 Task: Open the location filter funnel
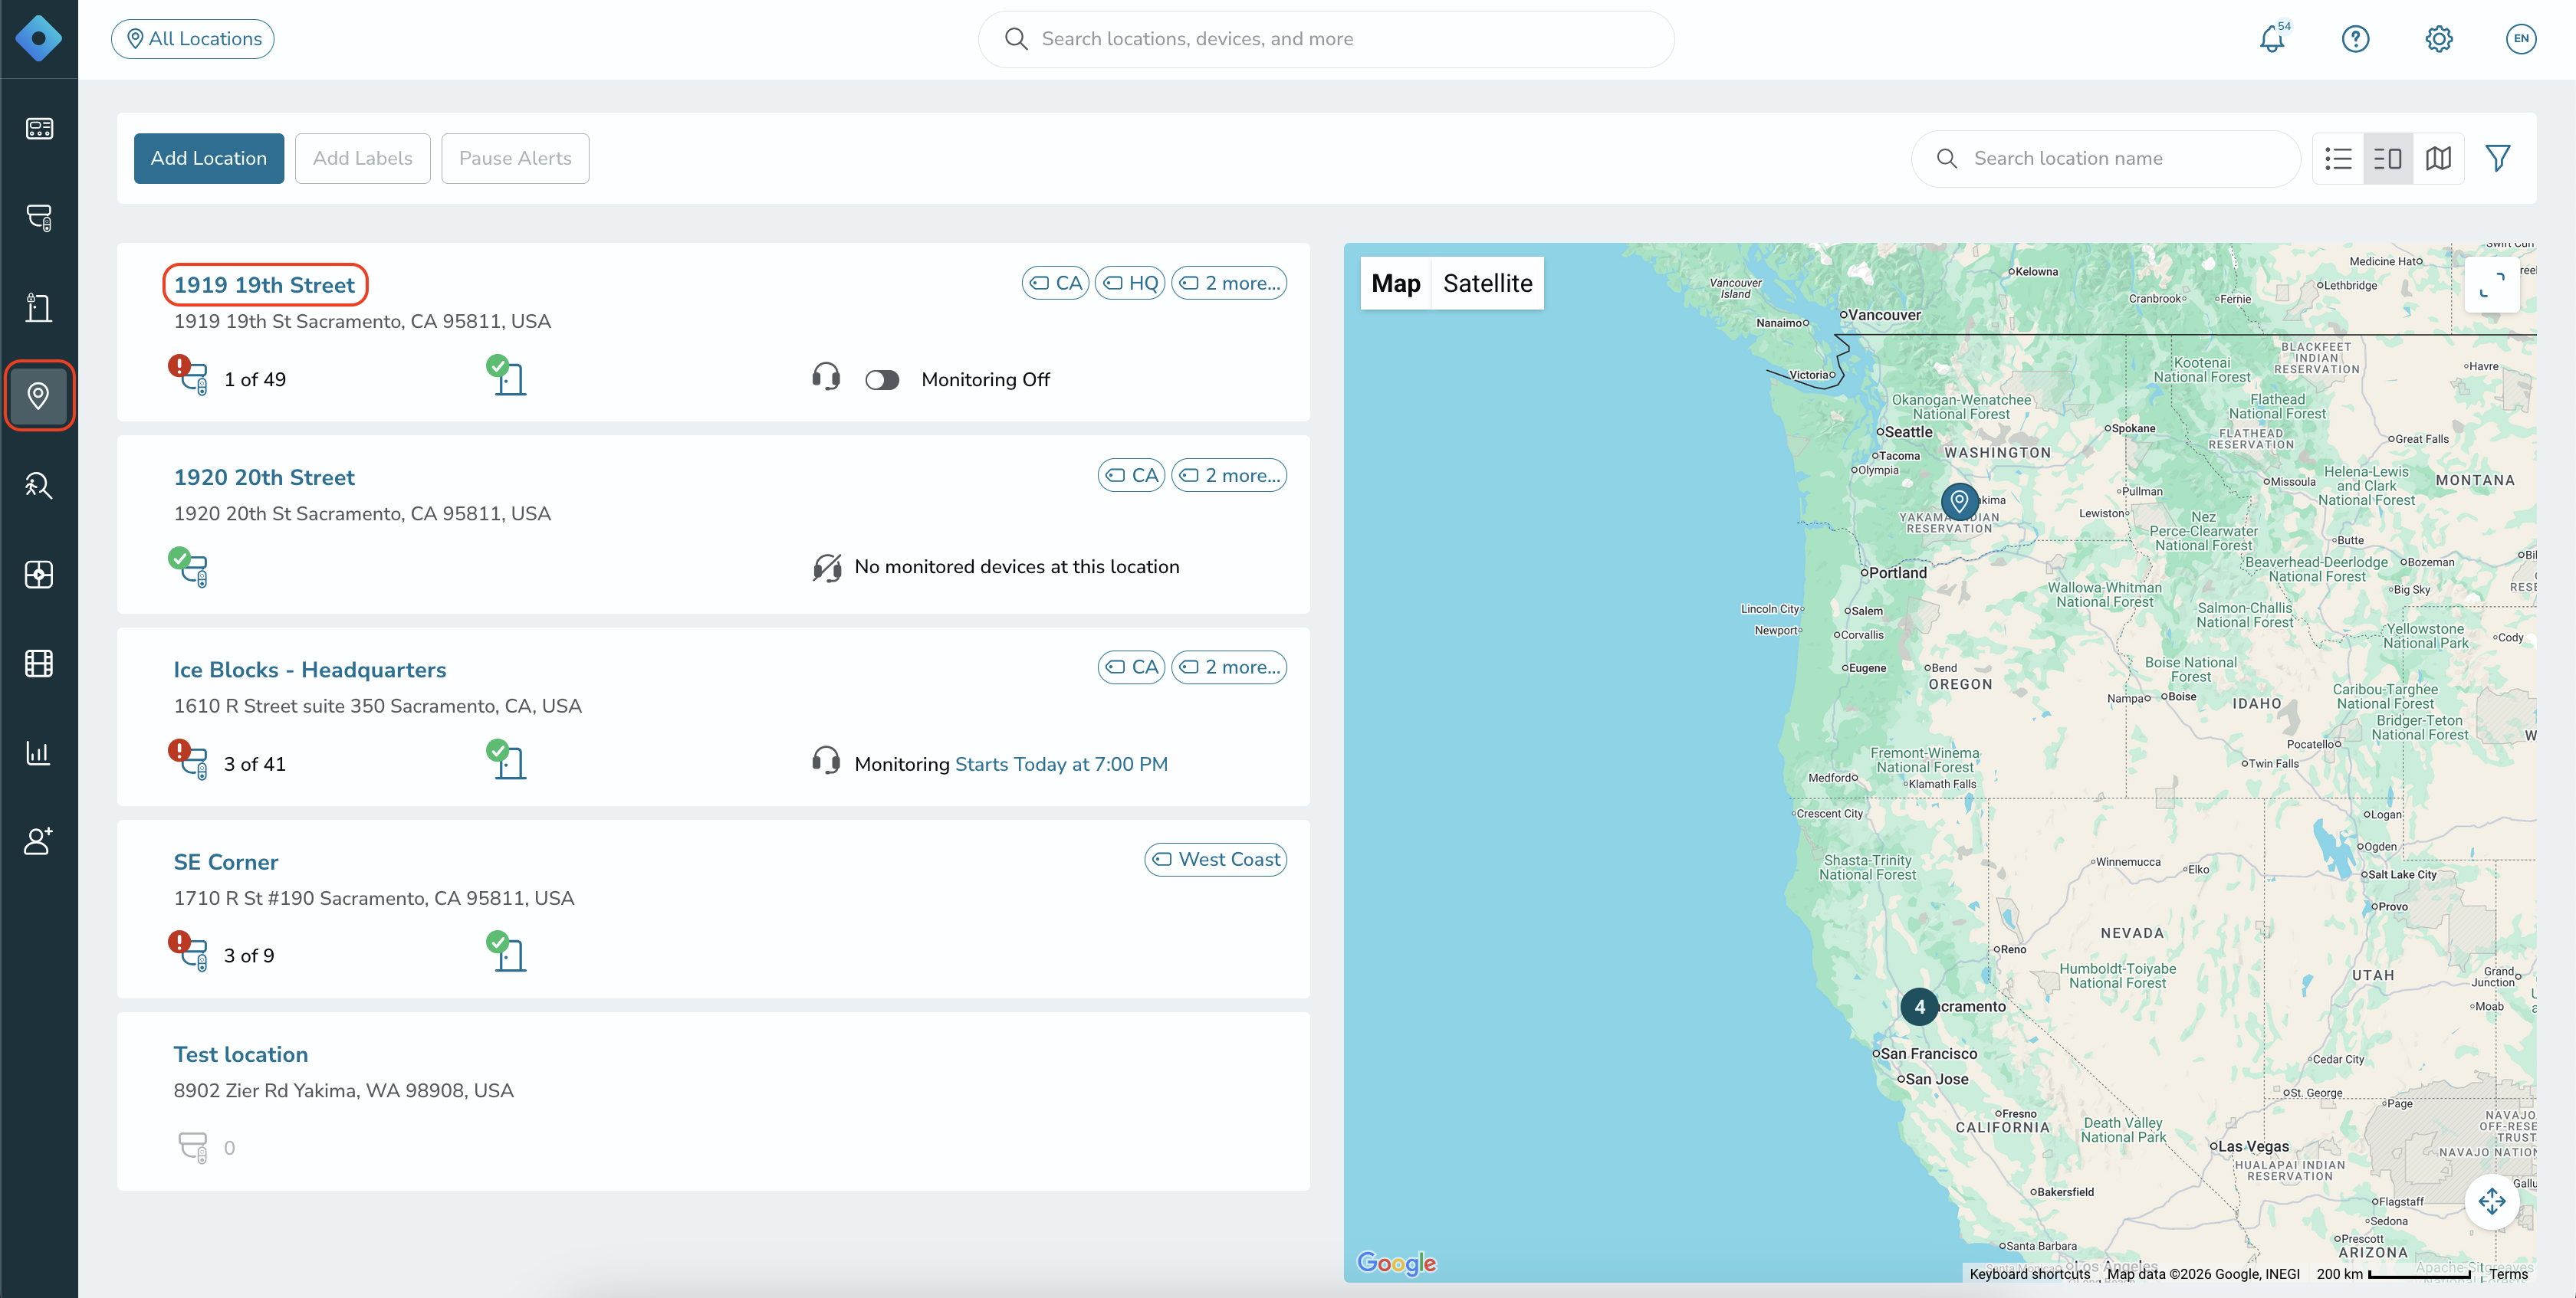tap(2498, 158)
